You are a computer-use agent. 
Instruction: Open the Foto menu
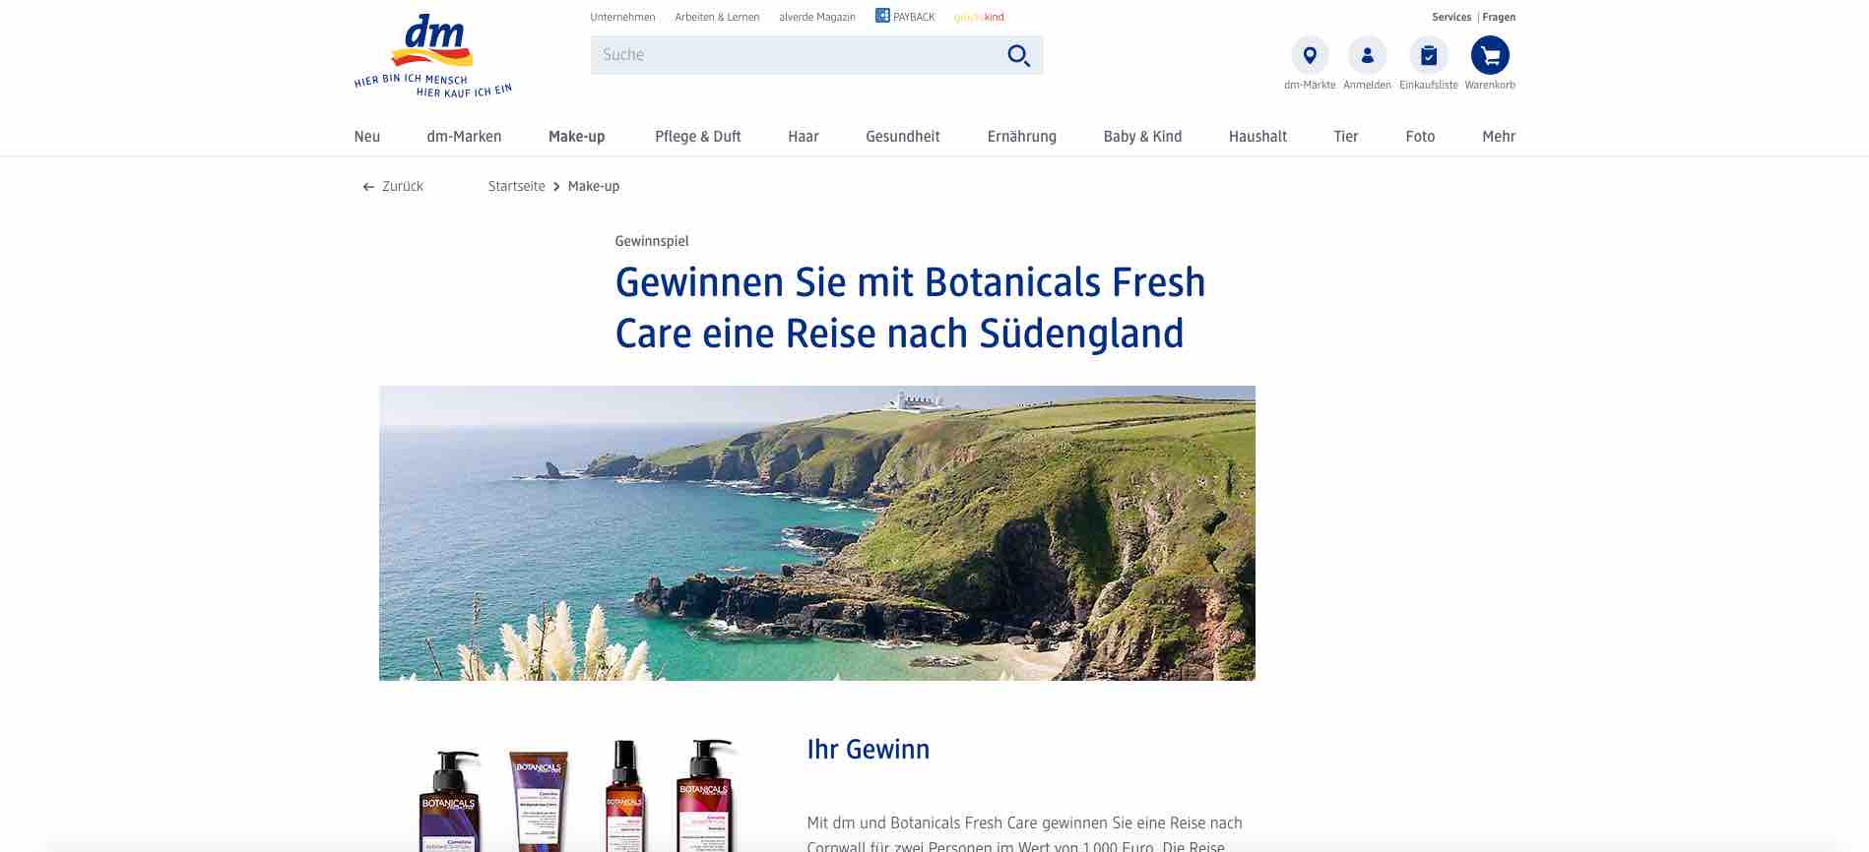pos(1420,137)
